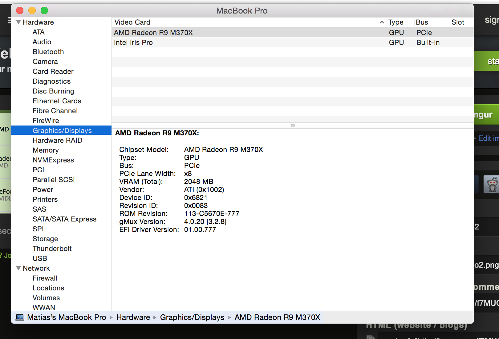Select USB in the sidebar list
The image size is (499, 339).
[40, 258]
